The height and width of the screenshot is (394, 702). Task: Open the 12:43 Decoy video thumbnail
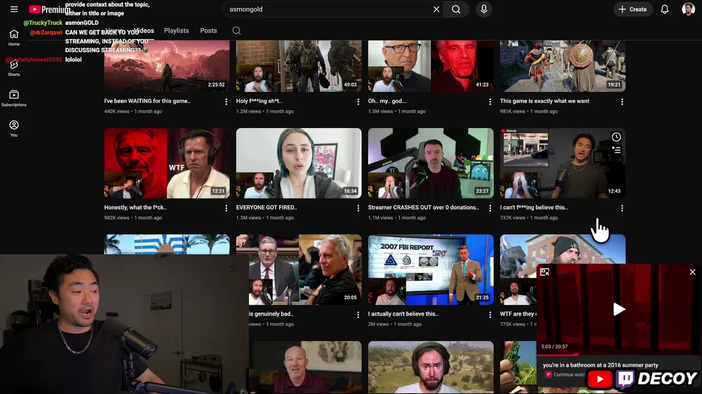point(563,163)
